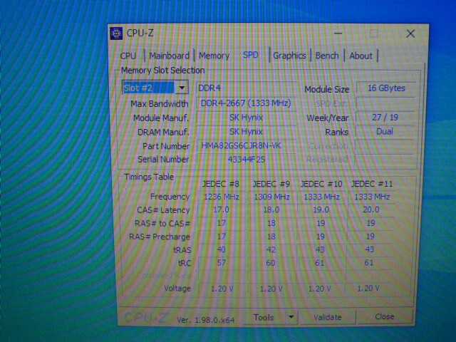Viewport: 456px width, 342px height.
Task: Click the 1309 MHz frequency cell
Action: (x=271, y=197)
